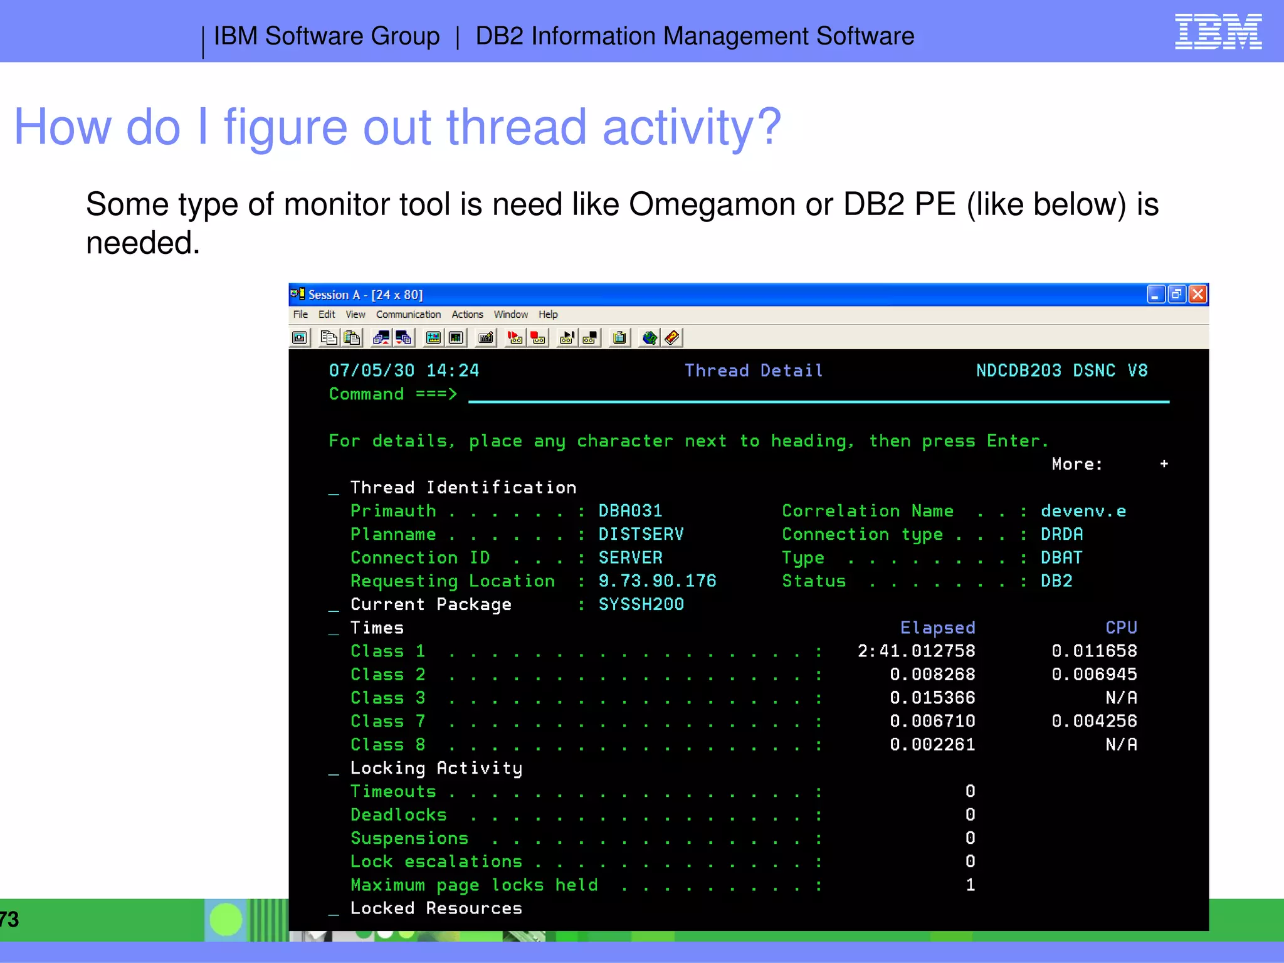
Task: Click the Record macro icon
Action: [515, 338]
